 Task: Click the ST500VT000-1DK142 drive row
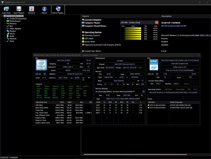click(173, 108)
